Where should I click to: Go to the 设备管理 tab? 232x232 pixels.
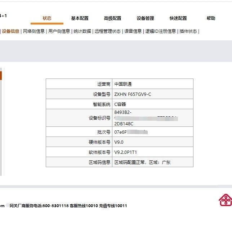145,18
